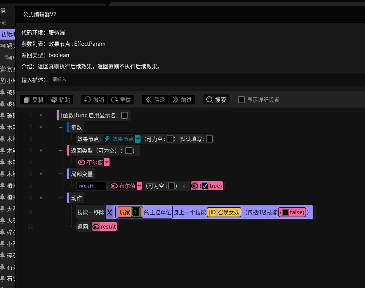The width and height of the screenshot is (365, 288).
Task: Open the 效果节点 type dropdown arrow
Action: point(138,139)
